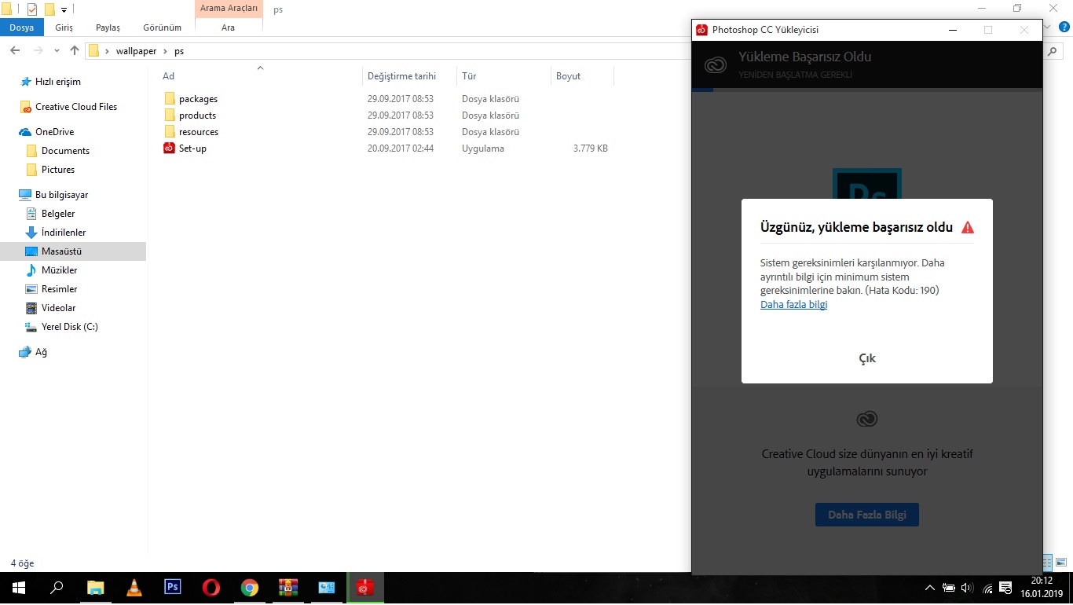Launch Photoshop from the taskbar

tap(173, 587)
